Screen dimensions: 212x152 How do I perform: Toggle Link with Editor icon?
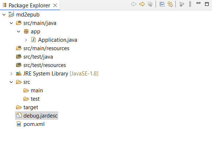tap(170, 4)
